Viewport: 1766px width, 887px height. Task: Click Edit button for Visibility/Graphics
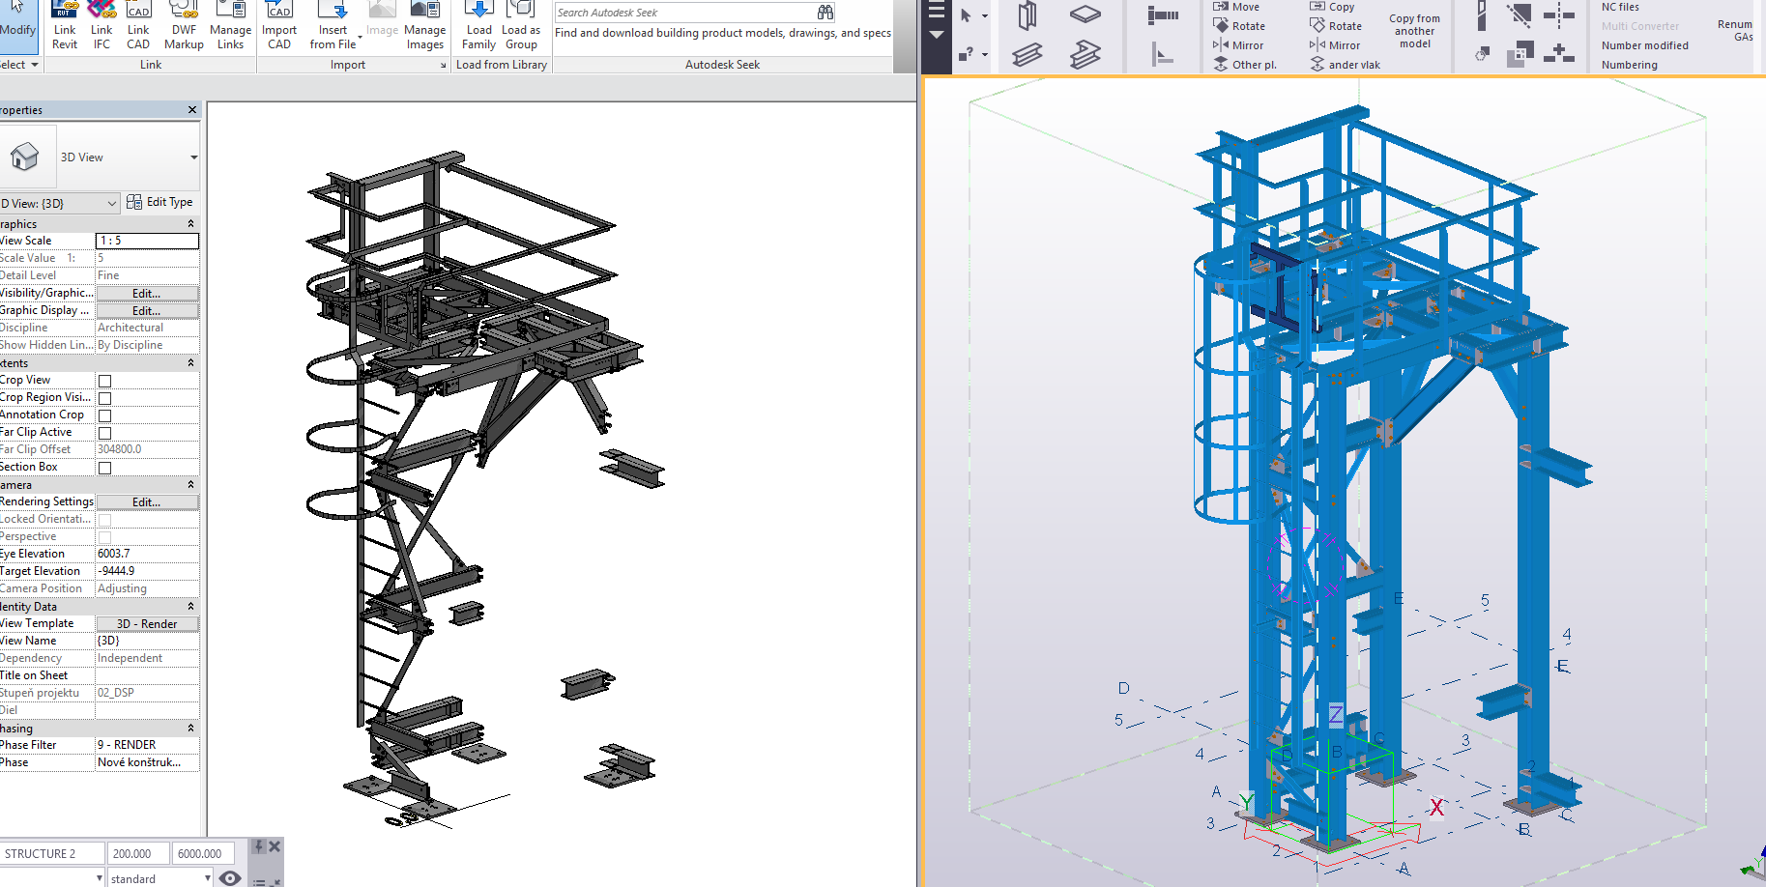tap(147, 293)
